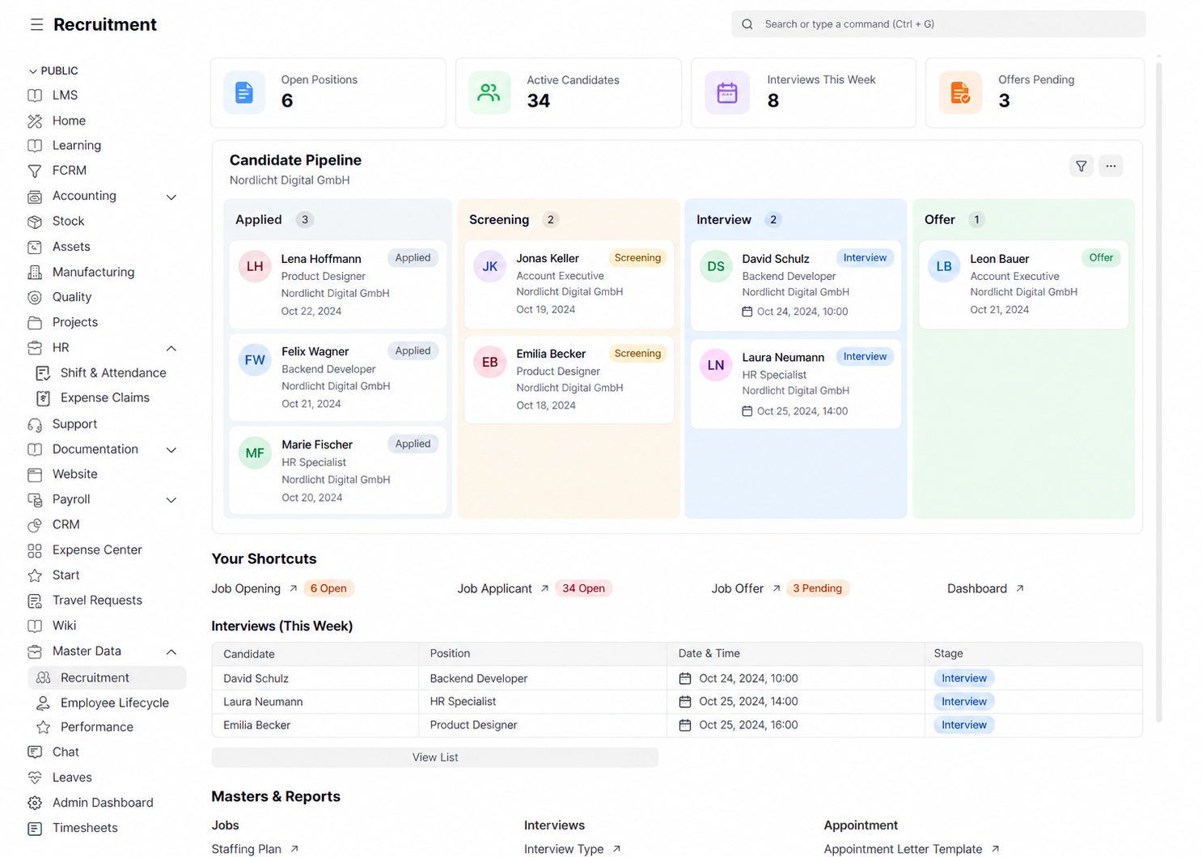This screenshot has width=1202, height=857.
Task: Open Leon Bauer's offer card
Action: 1024,284
